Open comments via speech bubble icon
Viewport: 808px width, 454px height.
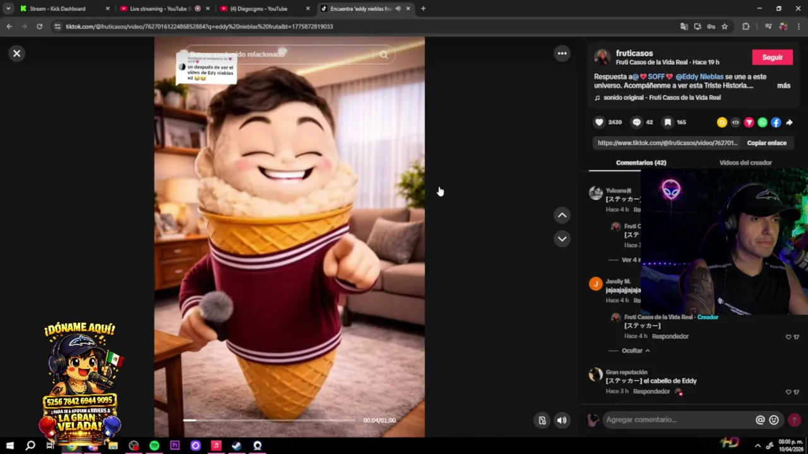[x=636, y=122]
